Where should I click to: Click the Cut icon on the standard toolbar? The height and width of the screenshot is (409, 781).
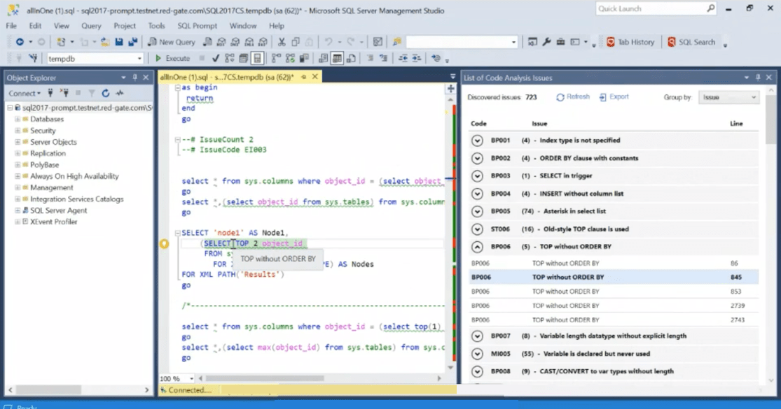pos(282,43)
